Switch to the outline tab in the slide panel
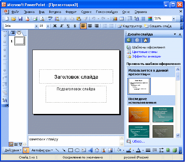This screenshot has width=185, height=162. pyautogui.click(x=13, y=33)
